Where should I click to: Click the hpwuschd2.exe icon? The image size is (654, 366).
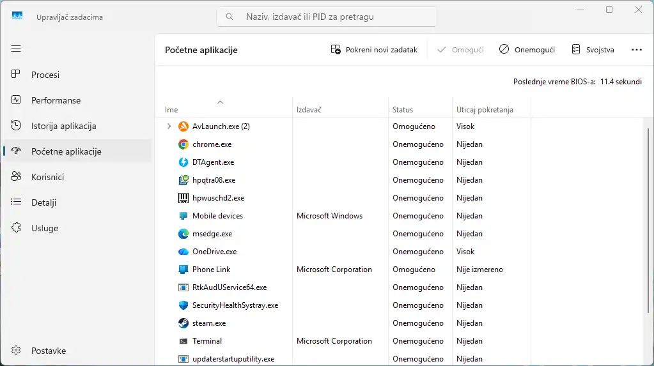183,198
